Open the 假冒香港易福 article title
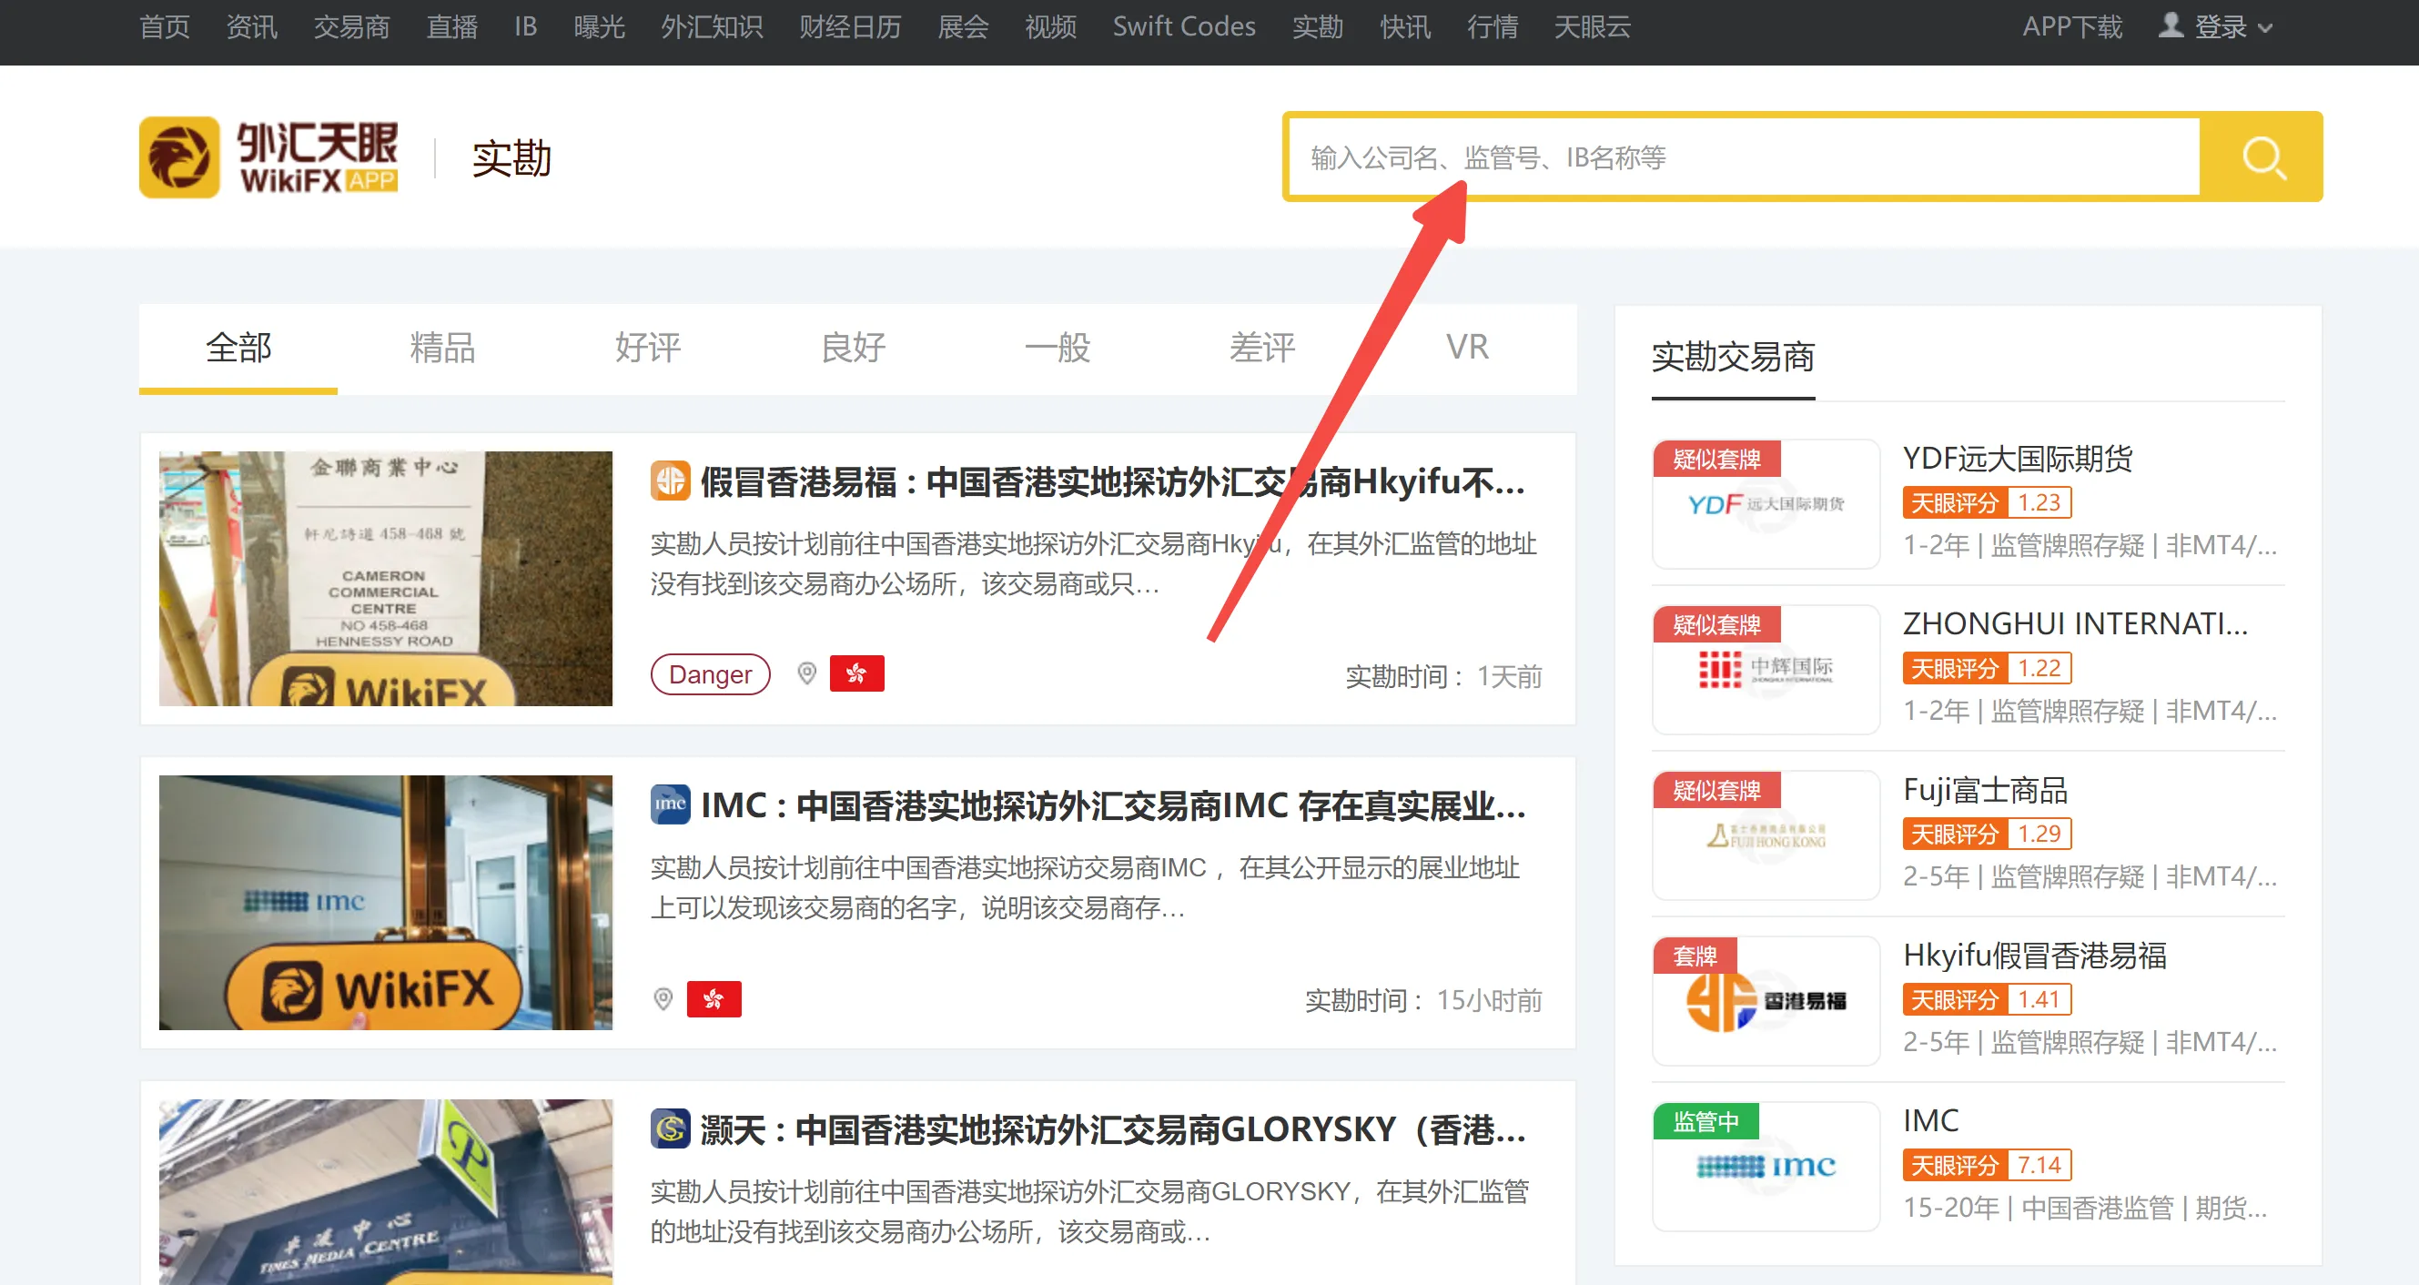Viewport: 2419px width, 1285px height. tap(1112, 482)
